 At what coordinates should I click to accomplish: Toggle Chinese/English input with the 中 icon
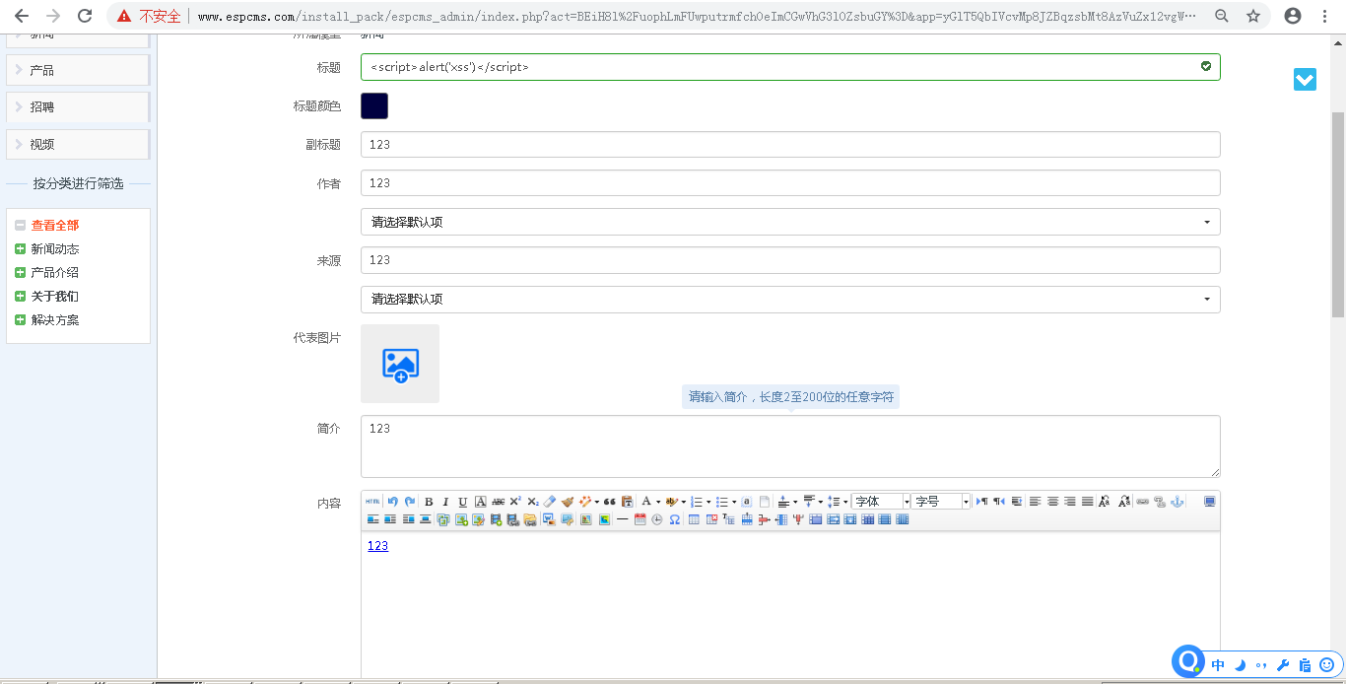coord(1218,665)
